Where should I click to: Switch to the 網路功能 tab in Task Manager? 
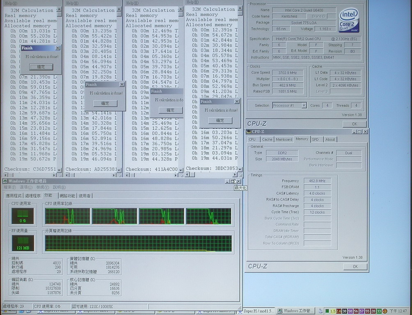click(68, 196)
